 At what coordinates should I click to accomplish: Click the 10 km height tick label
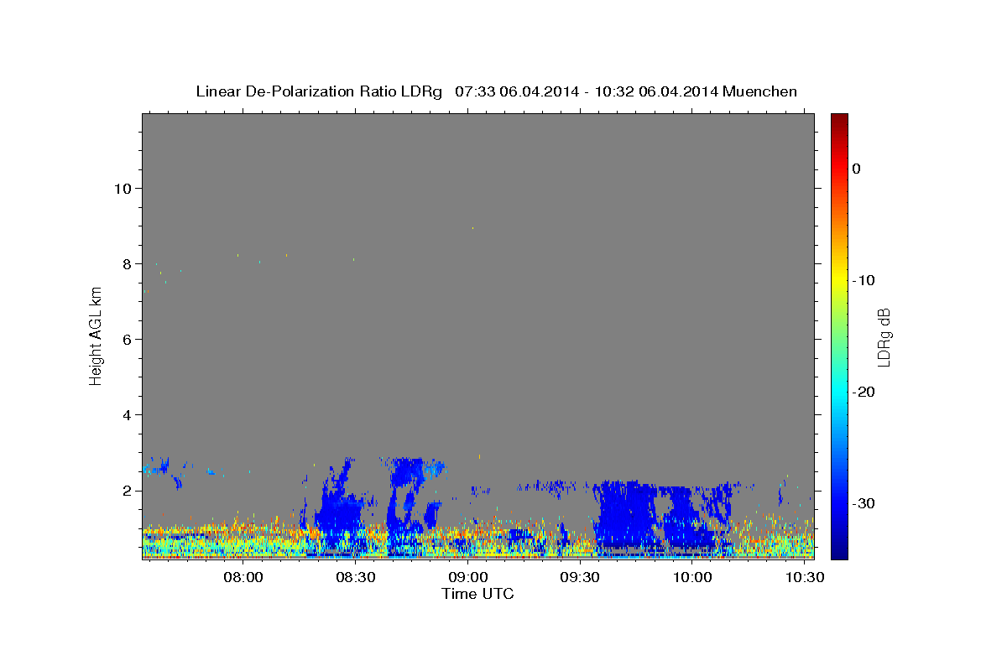[x=123, y=188]
